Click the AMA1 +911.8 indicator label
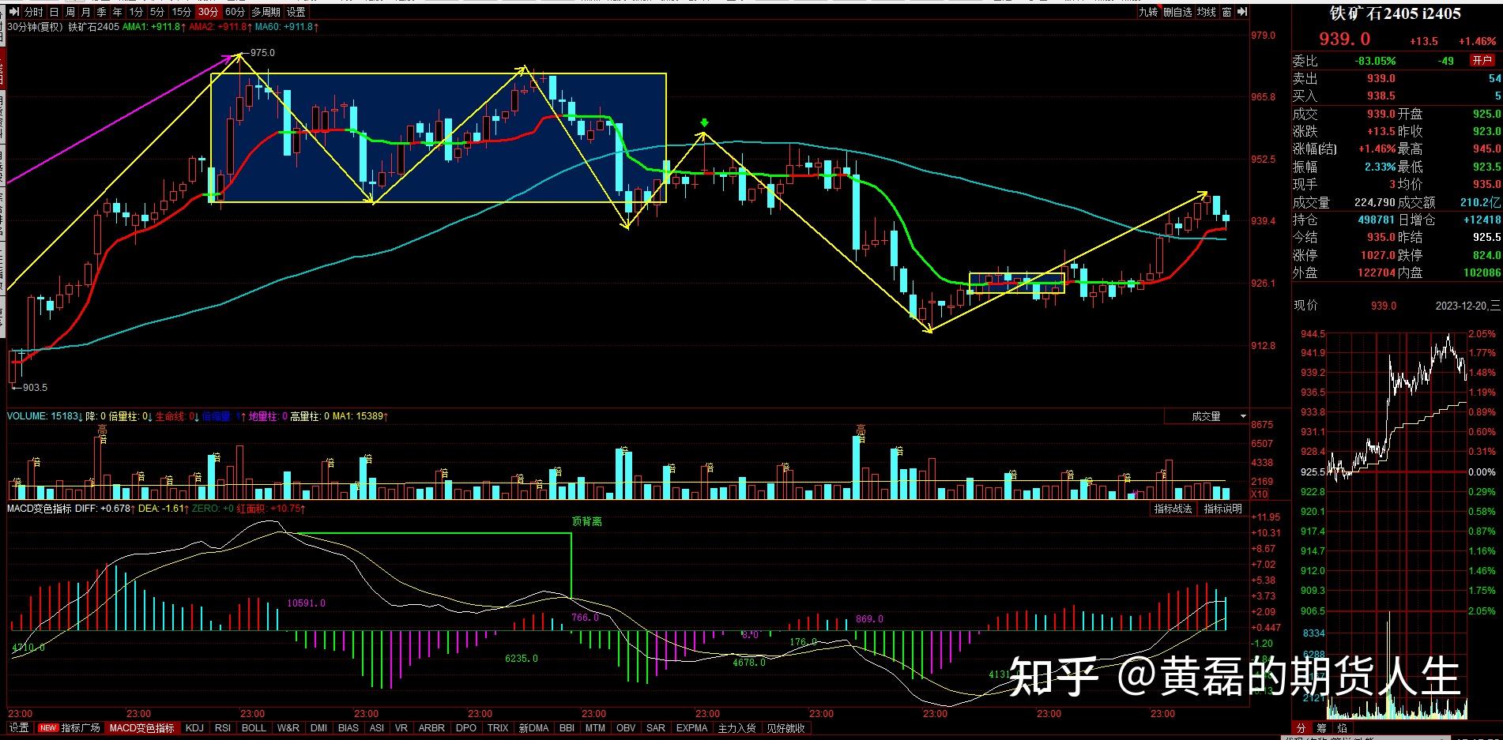Viewport: 1503px width, 740px height. 154,27
